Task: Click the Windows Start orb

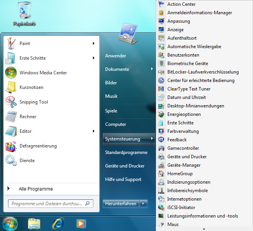Action: click(x=10, y=224)
